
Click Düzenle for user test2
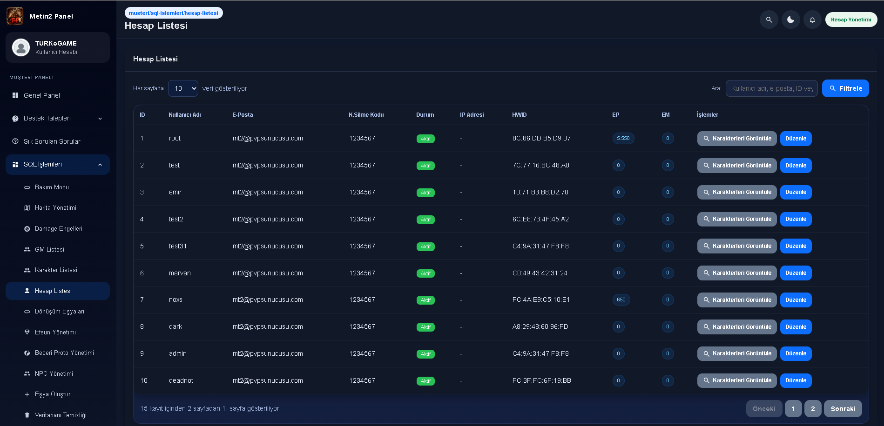[x=796, y=219]
